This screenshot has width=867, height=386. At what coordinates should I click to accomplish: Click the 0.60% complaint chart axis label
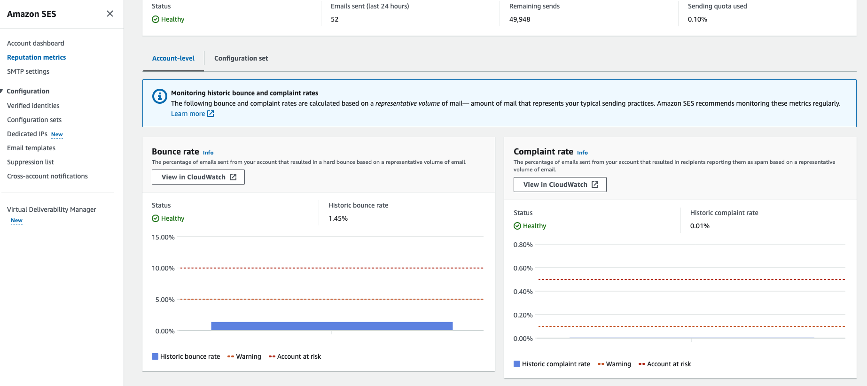[x=523, y=268]
